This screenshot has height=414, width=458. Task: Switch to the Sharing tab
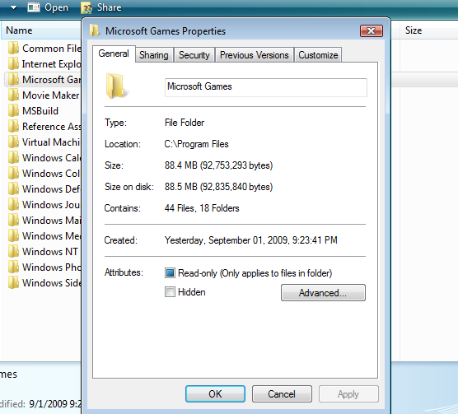click(154, 55)
